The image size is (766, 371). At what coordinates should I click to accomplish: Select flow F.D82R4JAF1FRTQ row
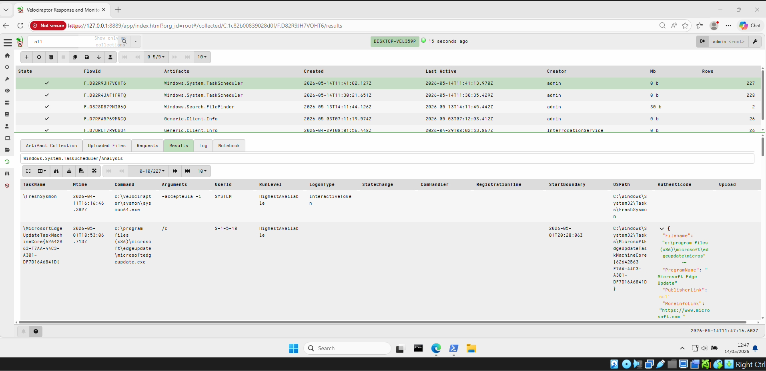tap(387, 95)
